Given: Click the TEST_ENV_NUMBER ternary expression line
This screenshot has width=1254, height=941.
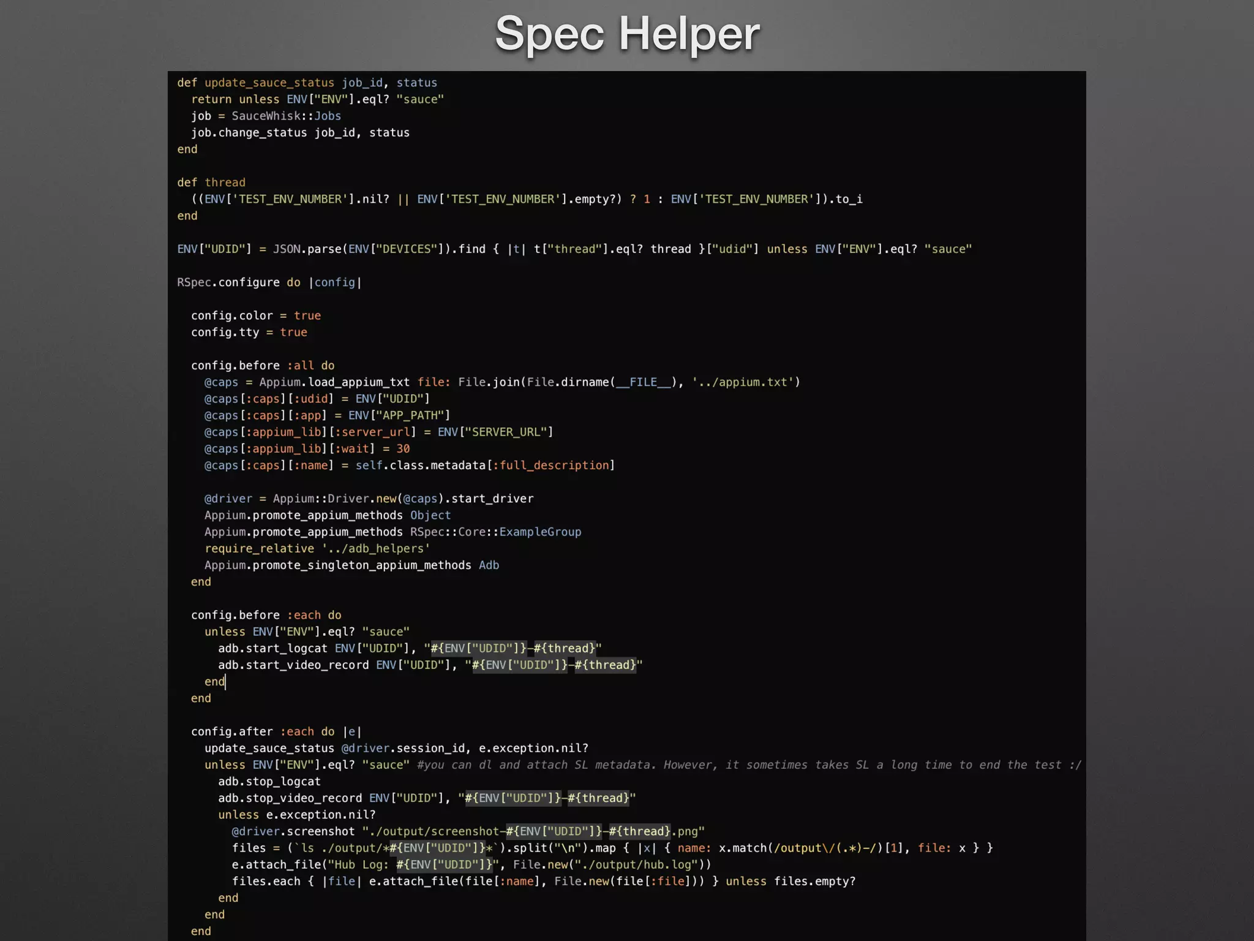Looking at the screenshot, I should (527, 199).
